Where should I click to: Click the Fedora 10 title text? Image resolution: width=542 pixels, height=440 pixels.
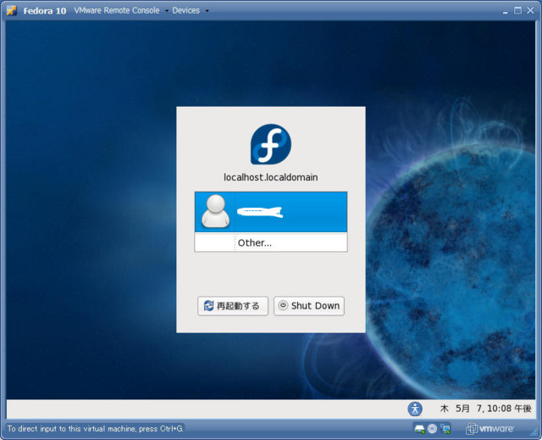pos(45,11)
